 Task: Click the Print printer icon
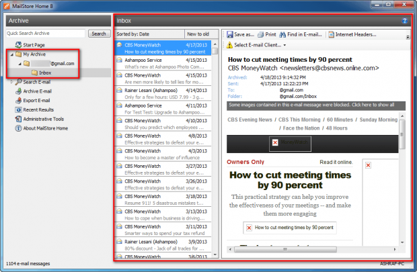click(261, 34)
